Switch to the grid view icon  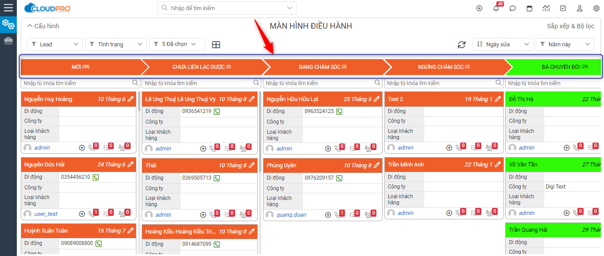(216, 45)
